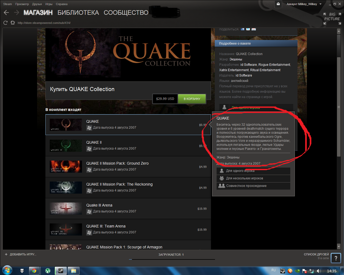The image size is (344, 275).
Task: Open the Action Center flag icon
Action: click(304, 271)
